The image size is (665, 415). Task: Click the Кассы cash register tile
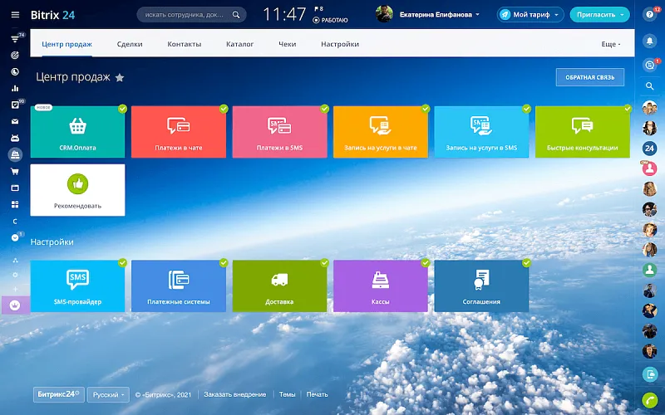[x=381, y=286]
